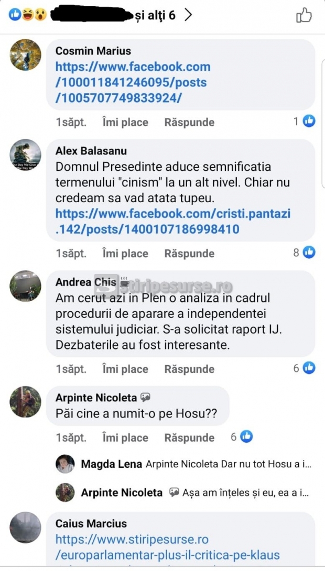Screen dimensions: 325x571
Task: Toggle 'Îmi place' on Arpinte Nicoleta's comment
Action: pyautogui.click(x=125, y=437)
